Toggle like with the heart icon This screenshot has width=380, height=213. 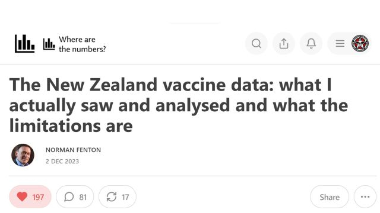click(x=22, y=197)
